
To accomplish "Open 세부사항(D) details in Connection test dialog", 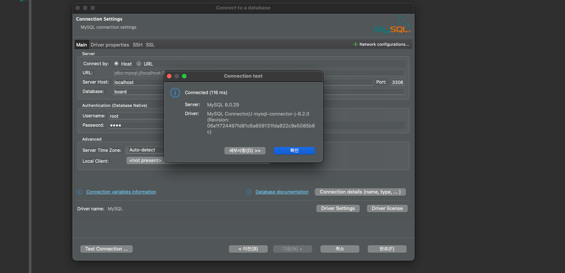I will pyautogui.click(x=245, y=150).
